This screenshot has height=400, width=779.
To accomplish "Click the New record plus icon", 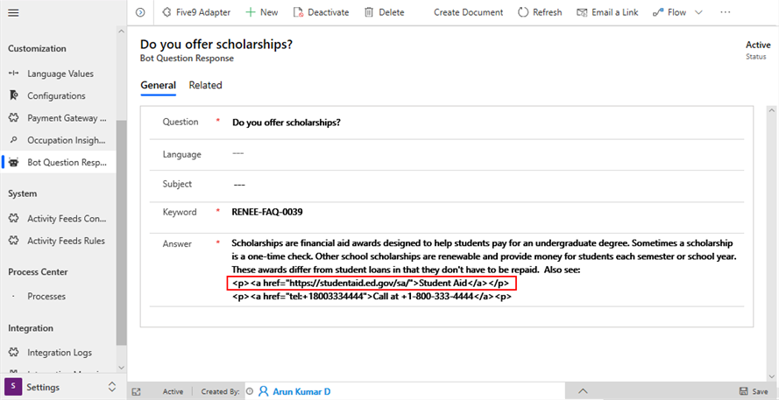I will coord(251,12).
